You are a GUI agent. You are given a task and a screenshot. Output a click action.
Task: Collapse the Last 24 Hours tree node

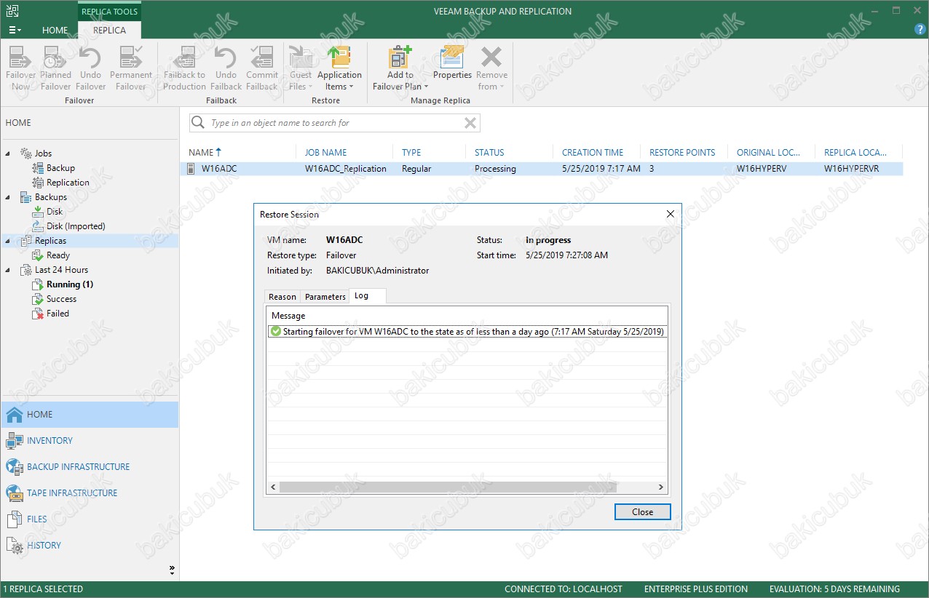(x=9, y=270)
